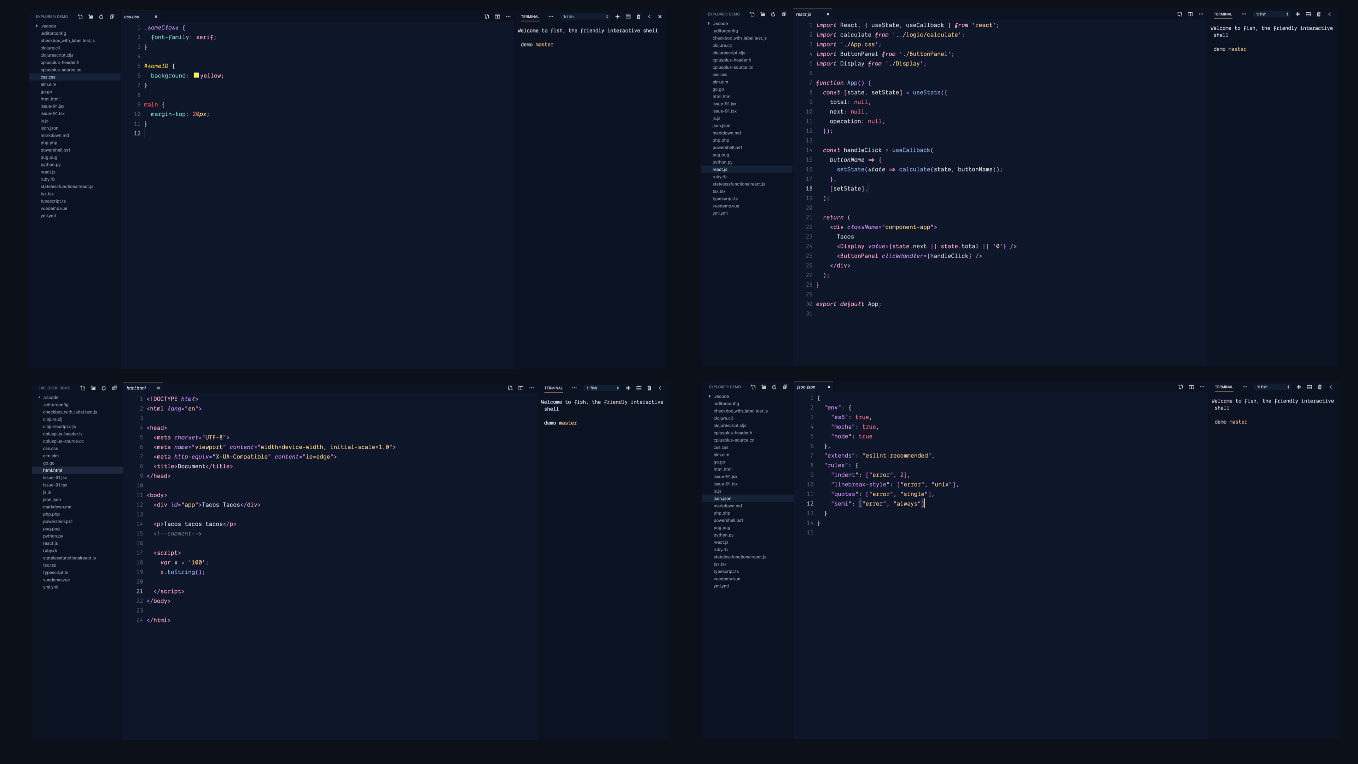This screenshot has width=1358, height=764.
Task: Split editor in the css.css window
Action: tap(497, 17)
